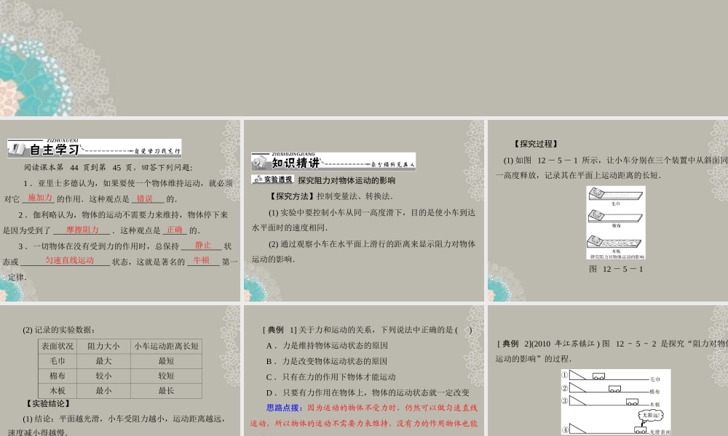Screen dimensions: 728x436
Task: Click the four-ramp diagram in 典例 2
Action: [x=616, y=402]
